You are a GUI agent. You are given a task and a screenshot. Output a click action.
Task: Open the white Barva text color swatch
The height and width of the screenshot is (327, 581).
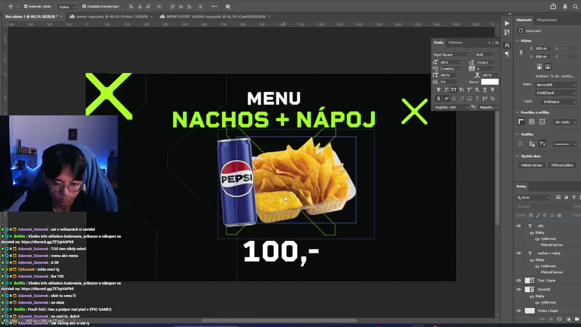point(490,82)
